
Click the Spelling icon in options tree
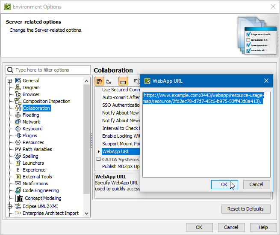[18, 156]
